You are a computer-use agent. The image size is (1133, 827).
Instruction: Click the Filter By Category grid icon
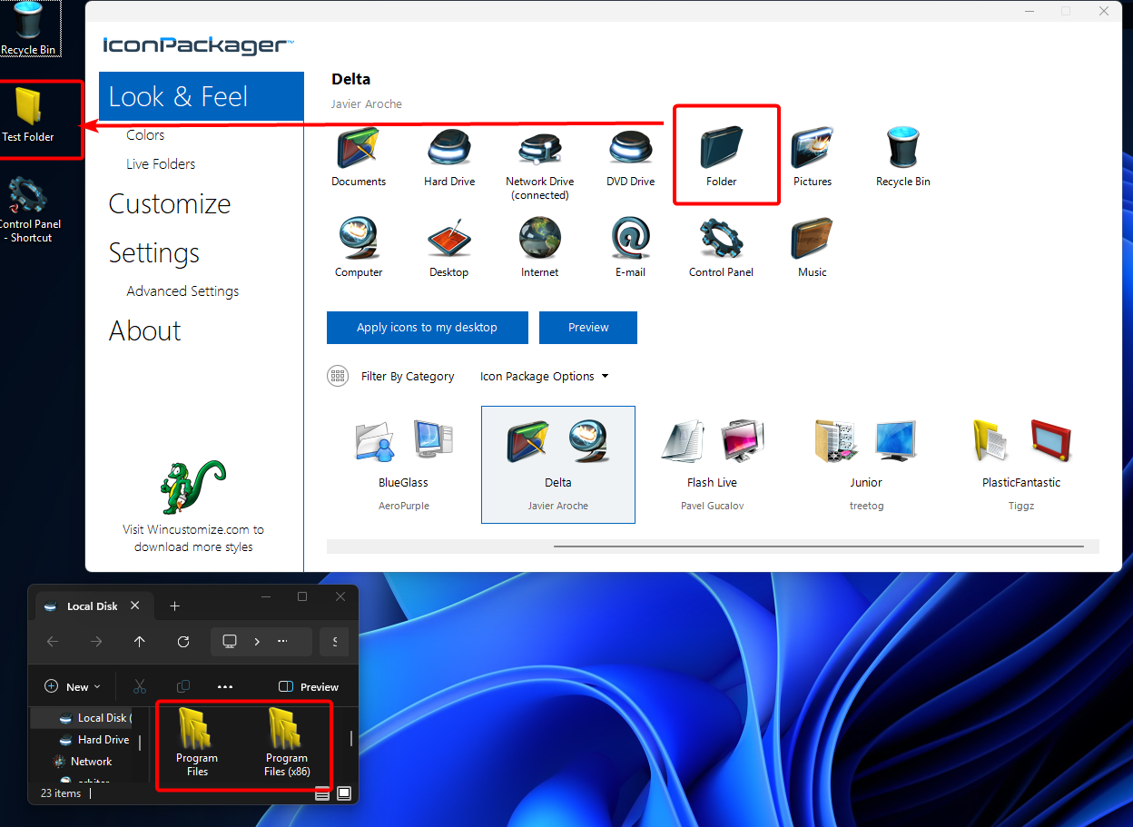point(338,376)
